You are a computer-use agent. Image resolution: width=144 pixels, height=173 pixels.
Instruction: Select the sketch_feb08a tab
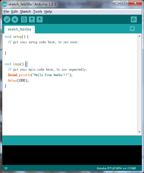[x=20, y=29]
